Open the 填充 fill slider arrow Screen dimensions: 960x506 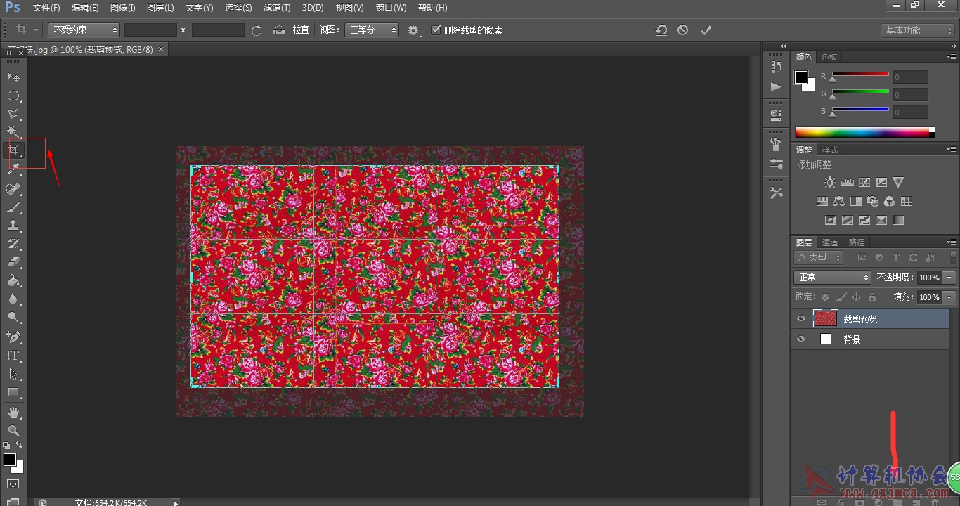(x=949, y=297)
